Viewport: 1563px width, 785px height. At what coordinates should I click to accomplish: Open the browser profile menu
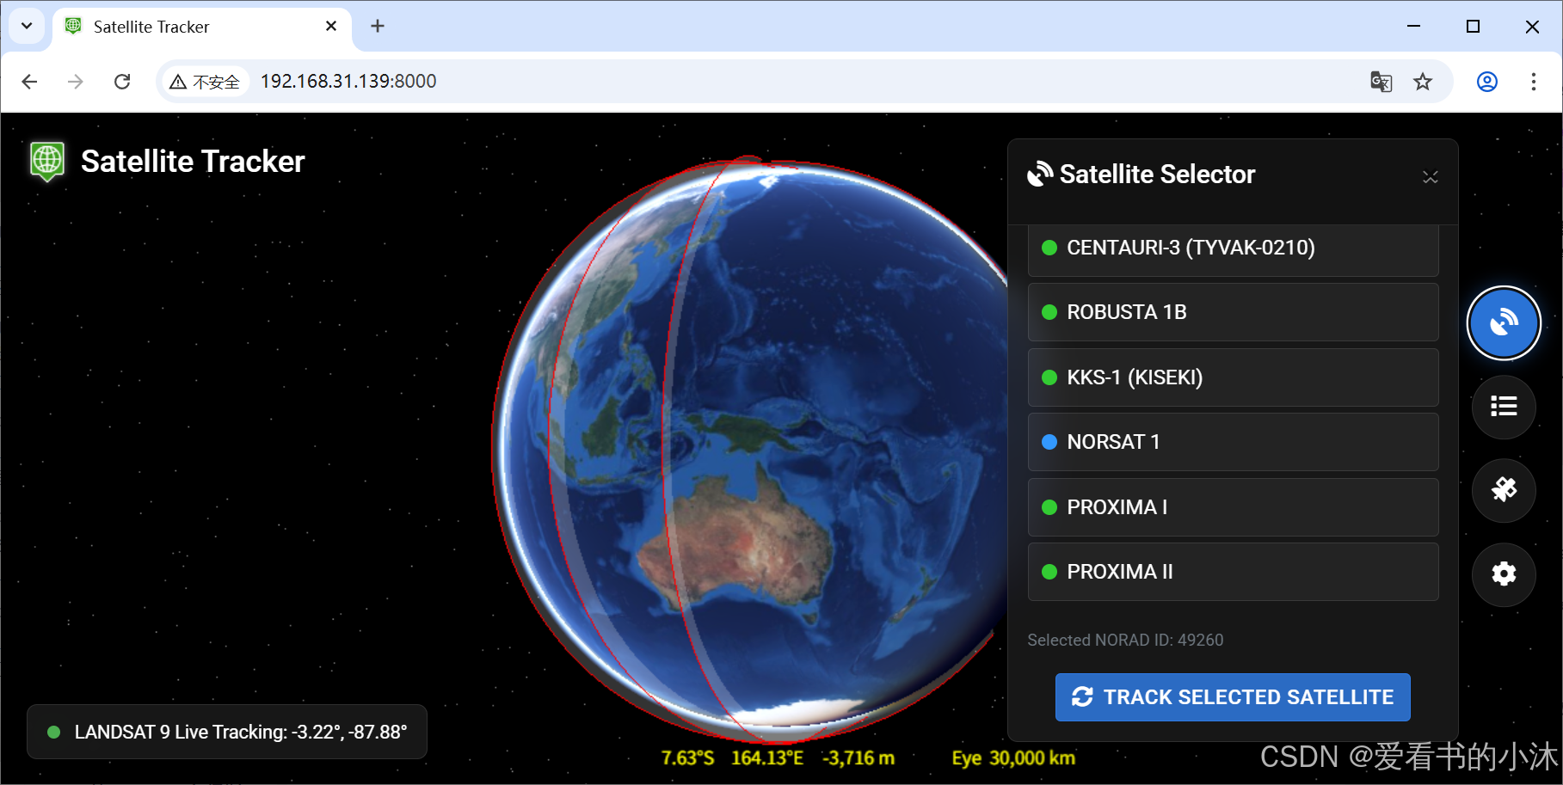1487,82
